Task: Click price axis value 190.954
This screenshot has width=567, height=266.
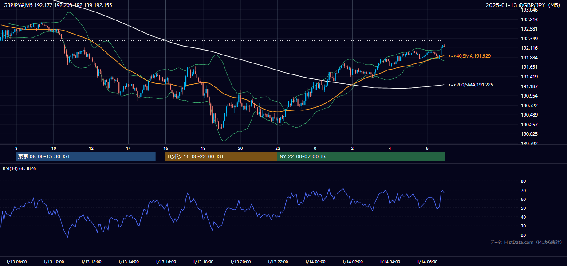Action: tap(529, 96)
